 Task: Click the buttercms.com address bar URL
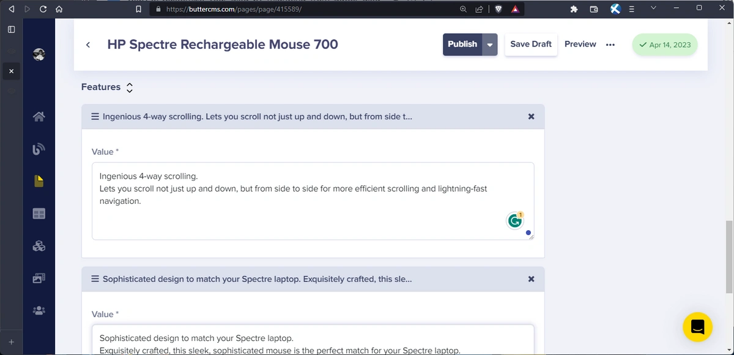click(234, 10)
